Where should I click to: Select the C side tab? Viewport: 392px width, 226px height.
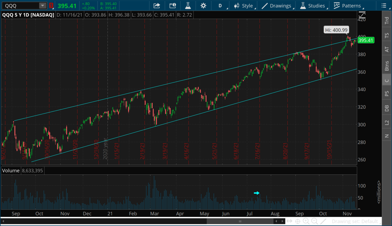[x=387, y=80]
